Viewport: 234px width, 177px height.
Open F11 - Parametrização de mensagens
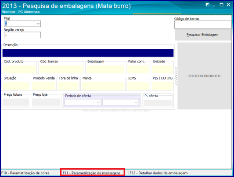(x=91, y=173)
